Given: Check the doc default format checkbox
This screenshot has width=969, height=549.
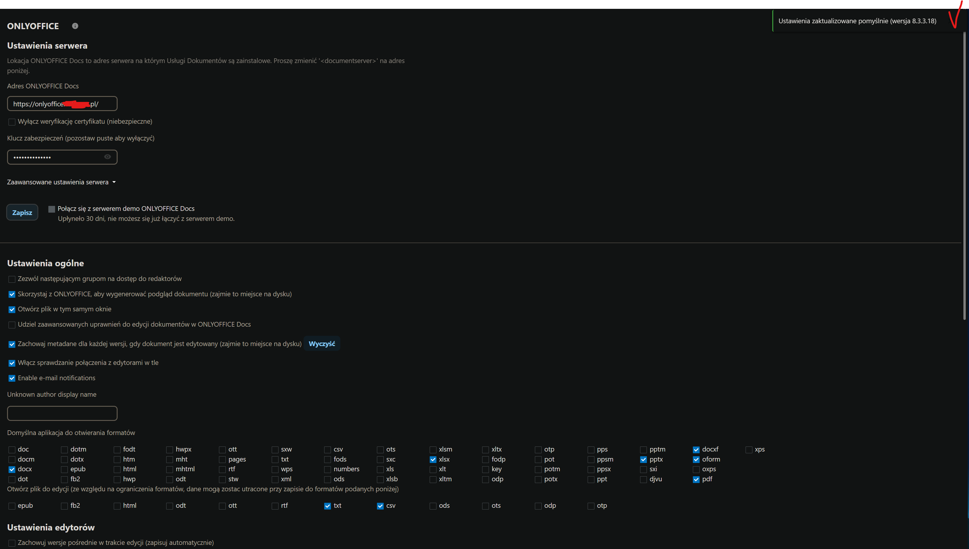Looking at the screenshot, I should click(x=12, y=449).
